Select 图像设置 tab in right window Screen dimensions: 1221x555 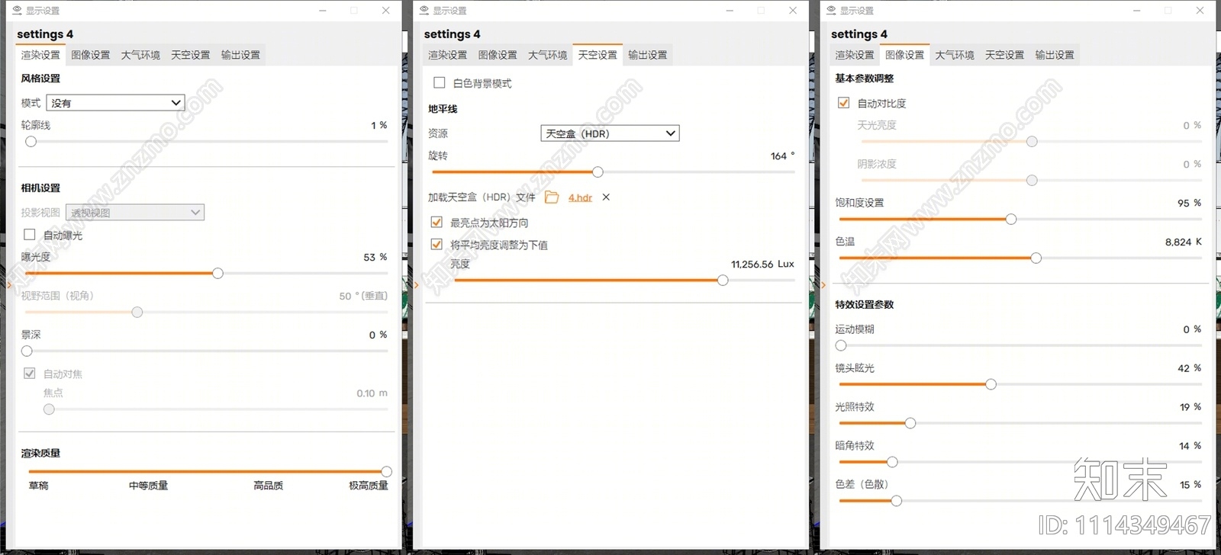point(905,55)
